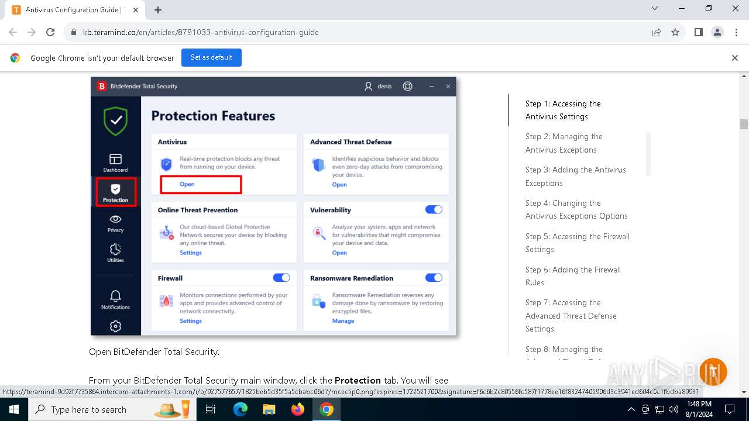Open the Chrome profile avatar

[x=717, y=32]
